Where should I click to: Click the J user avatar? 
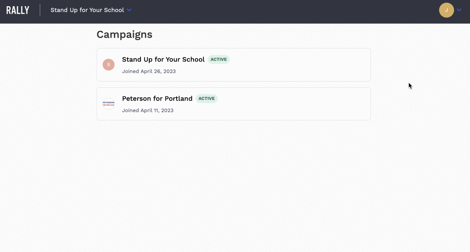446,10
